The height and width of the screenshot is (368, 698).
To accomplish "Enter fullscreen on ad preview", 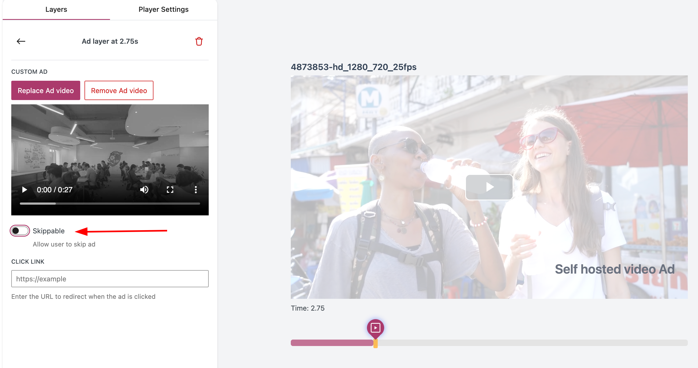I will [x=170, y=190].
